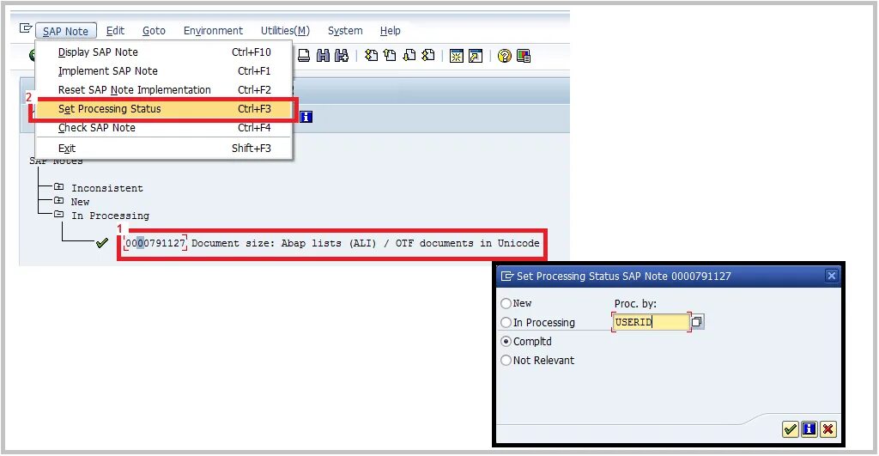Cancel dialog with red X button
Image resolution: width=879 pixels, height=456 pixels.
click(x=828, y=429)
